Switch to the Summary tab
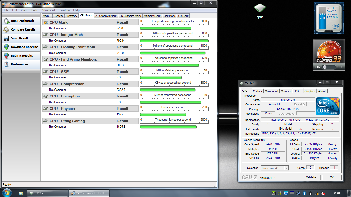 pos(71,16)
